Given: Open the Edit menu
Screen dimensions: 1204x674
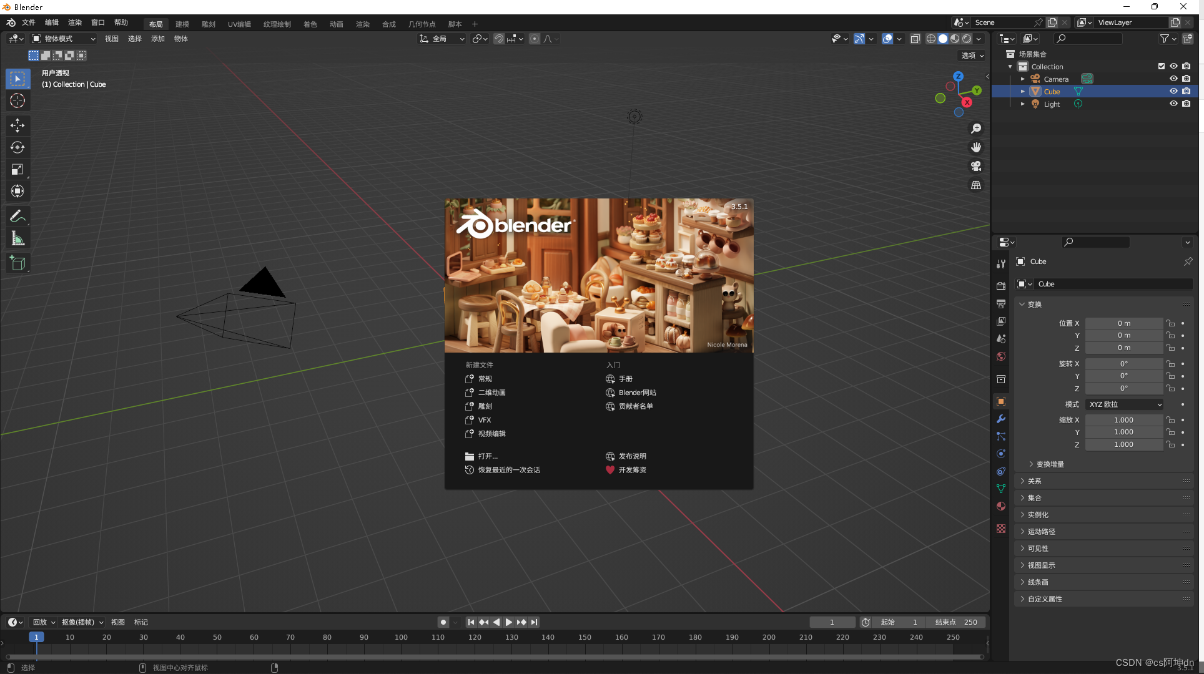Looking at the screenshot, I should [x=52, y=22].
